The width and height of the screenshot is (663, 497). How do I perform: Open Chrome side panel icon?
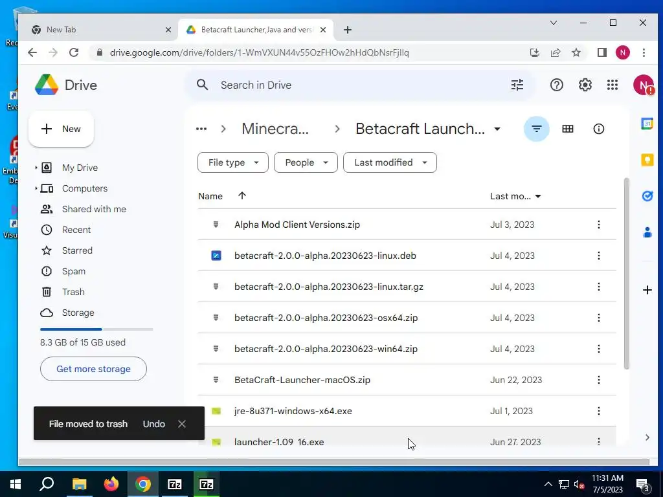coord(601,52)
